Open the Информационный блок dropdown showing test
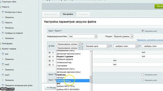The image size is (163, 91). 83,36
